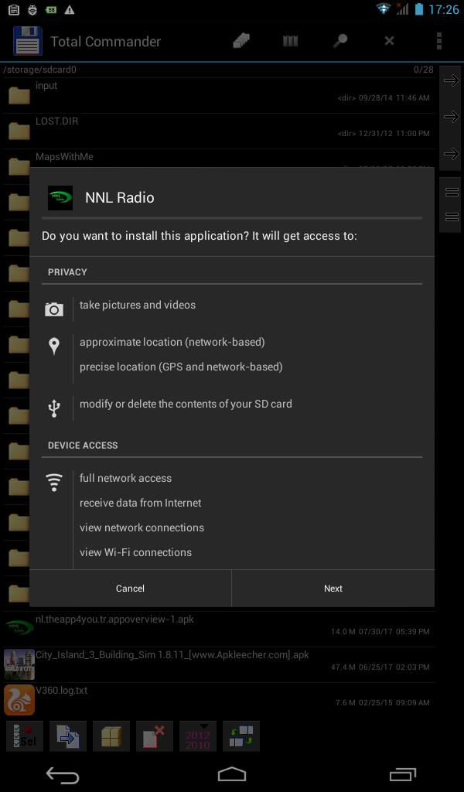
Task: Tap the PRIVACY section header
Action: click(67, 272)
